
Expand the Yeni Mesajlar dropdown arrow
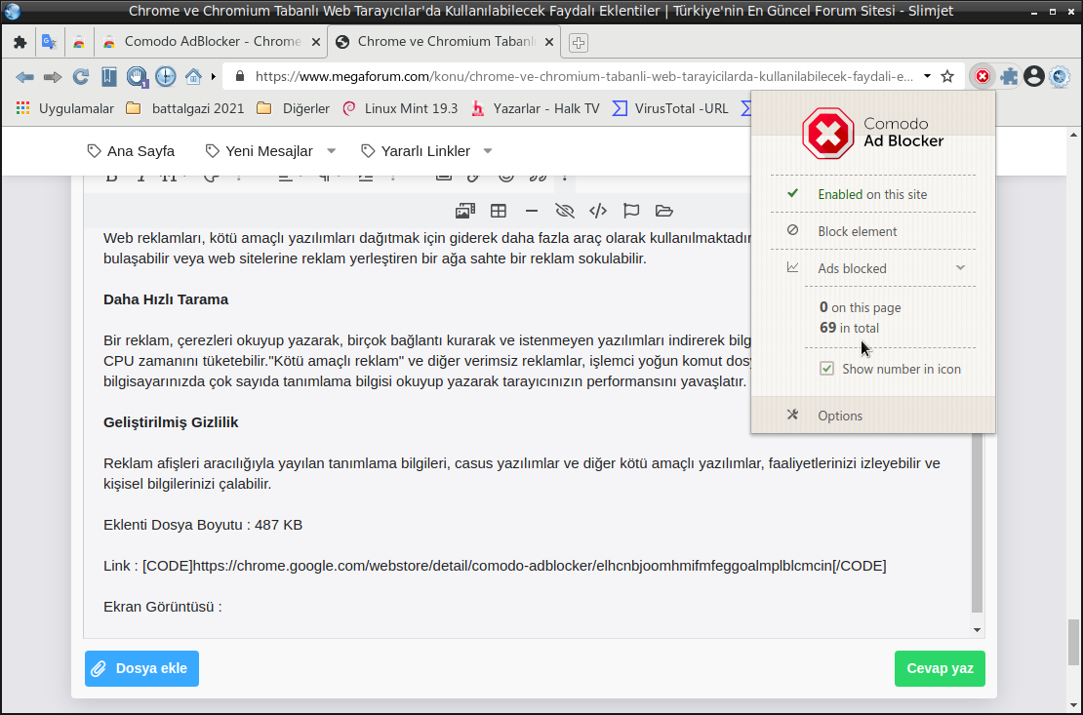[332, 151]
